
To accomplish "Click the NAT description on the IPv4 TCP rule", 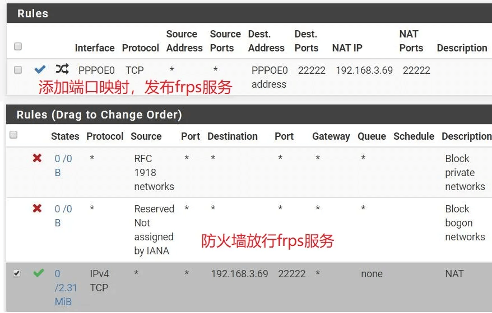I will tap(454, 274).
